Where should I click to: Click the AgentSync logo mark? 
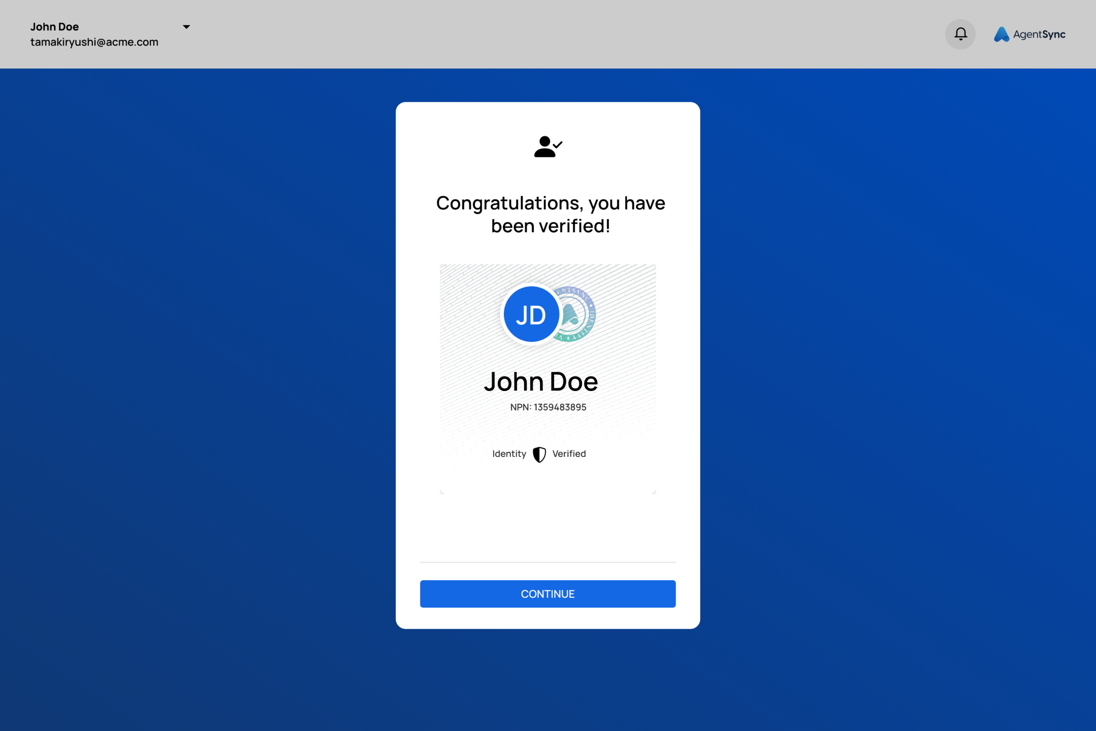click(1001, 34)
